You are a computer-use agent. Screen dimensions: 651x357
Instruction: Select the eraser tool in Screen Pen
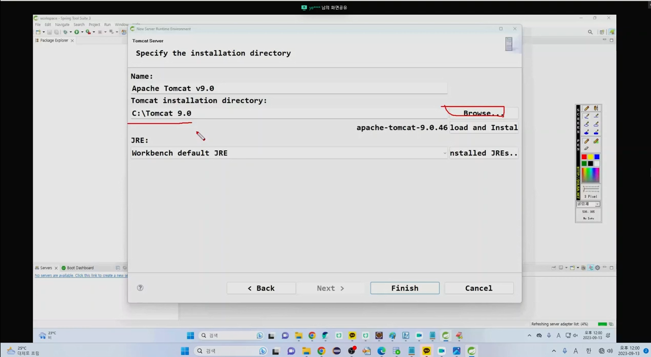pyautogui.click(x=587, y=148)
